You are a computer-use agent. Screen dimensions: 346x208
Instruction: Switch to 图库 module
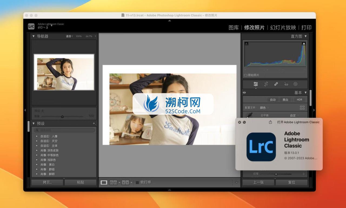click(234, 27)
